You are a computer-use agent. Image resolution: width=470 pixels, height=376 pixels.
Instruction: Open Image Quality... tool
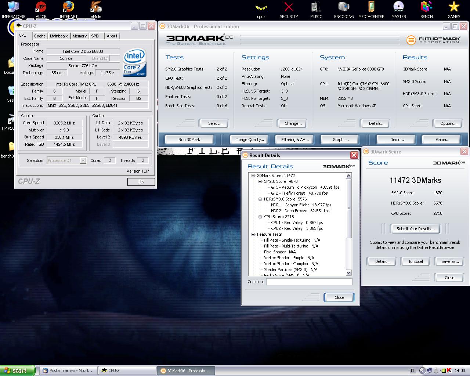250,140
